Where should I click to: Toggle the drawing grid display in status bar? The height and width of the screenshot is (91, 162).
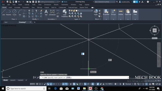click(x=37, y=84)
